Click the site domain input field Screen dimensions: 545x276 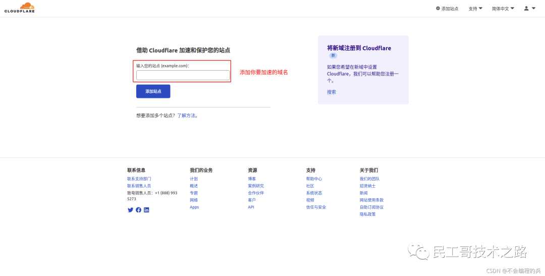point(183,75)
